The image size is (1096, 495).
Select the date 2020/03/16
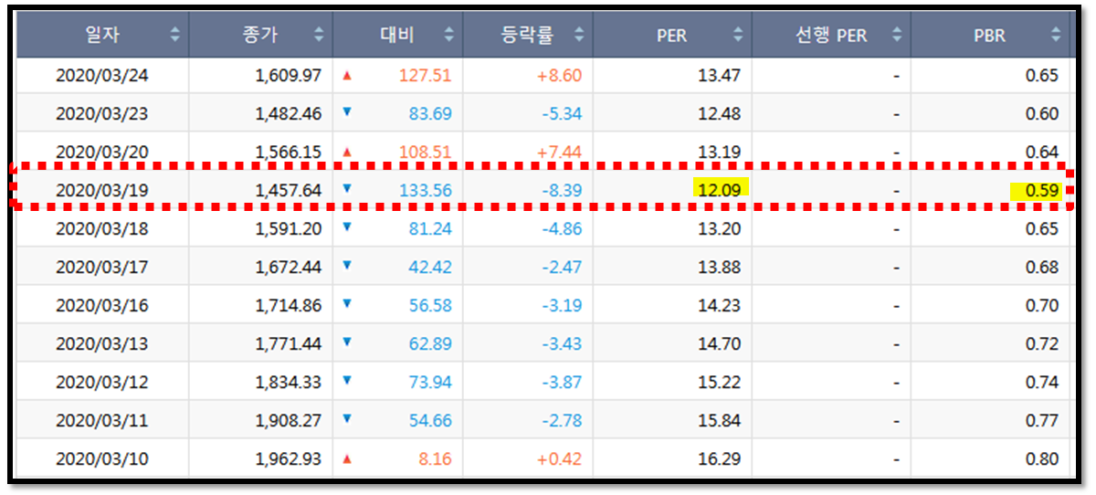(102, 306)
